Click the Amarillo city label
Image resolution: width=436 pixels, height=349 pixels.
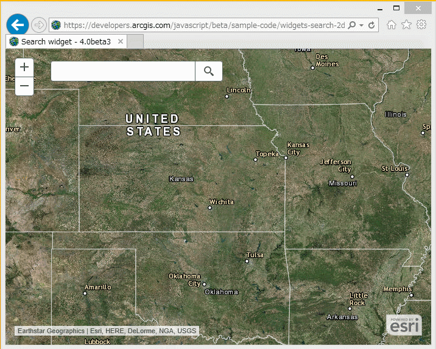(98, 287)
